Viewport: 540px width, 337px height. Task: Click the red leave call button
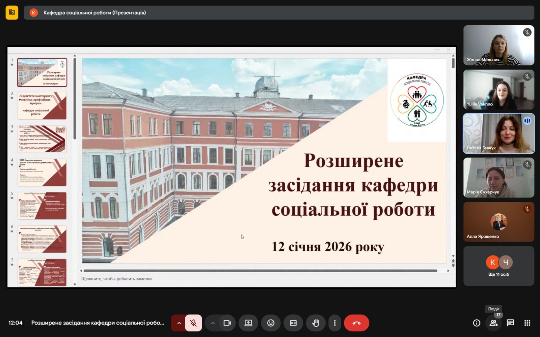(356, 323)
